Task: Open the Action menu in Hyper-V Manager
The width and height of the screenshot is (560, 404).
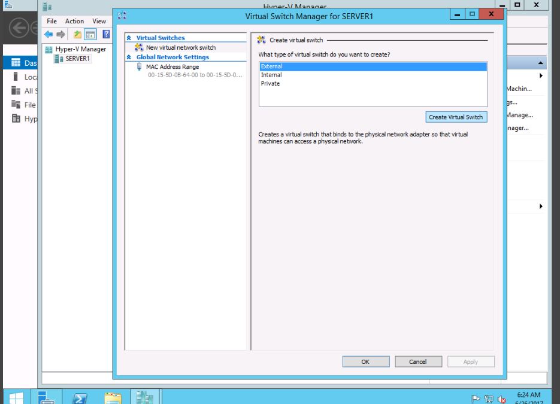Action: point(74,21)
